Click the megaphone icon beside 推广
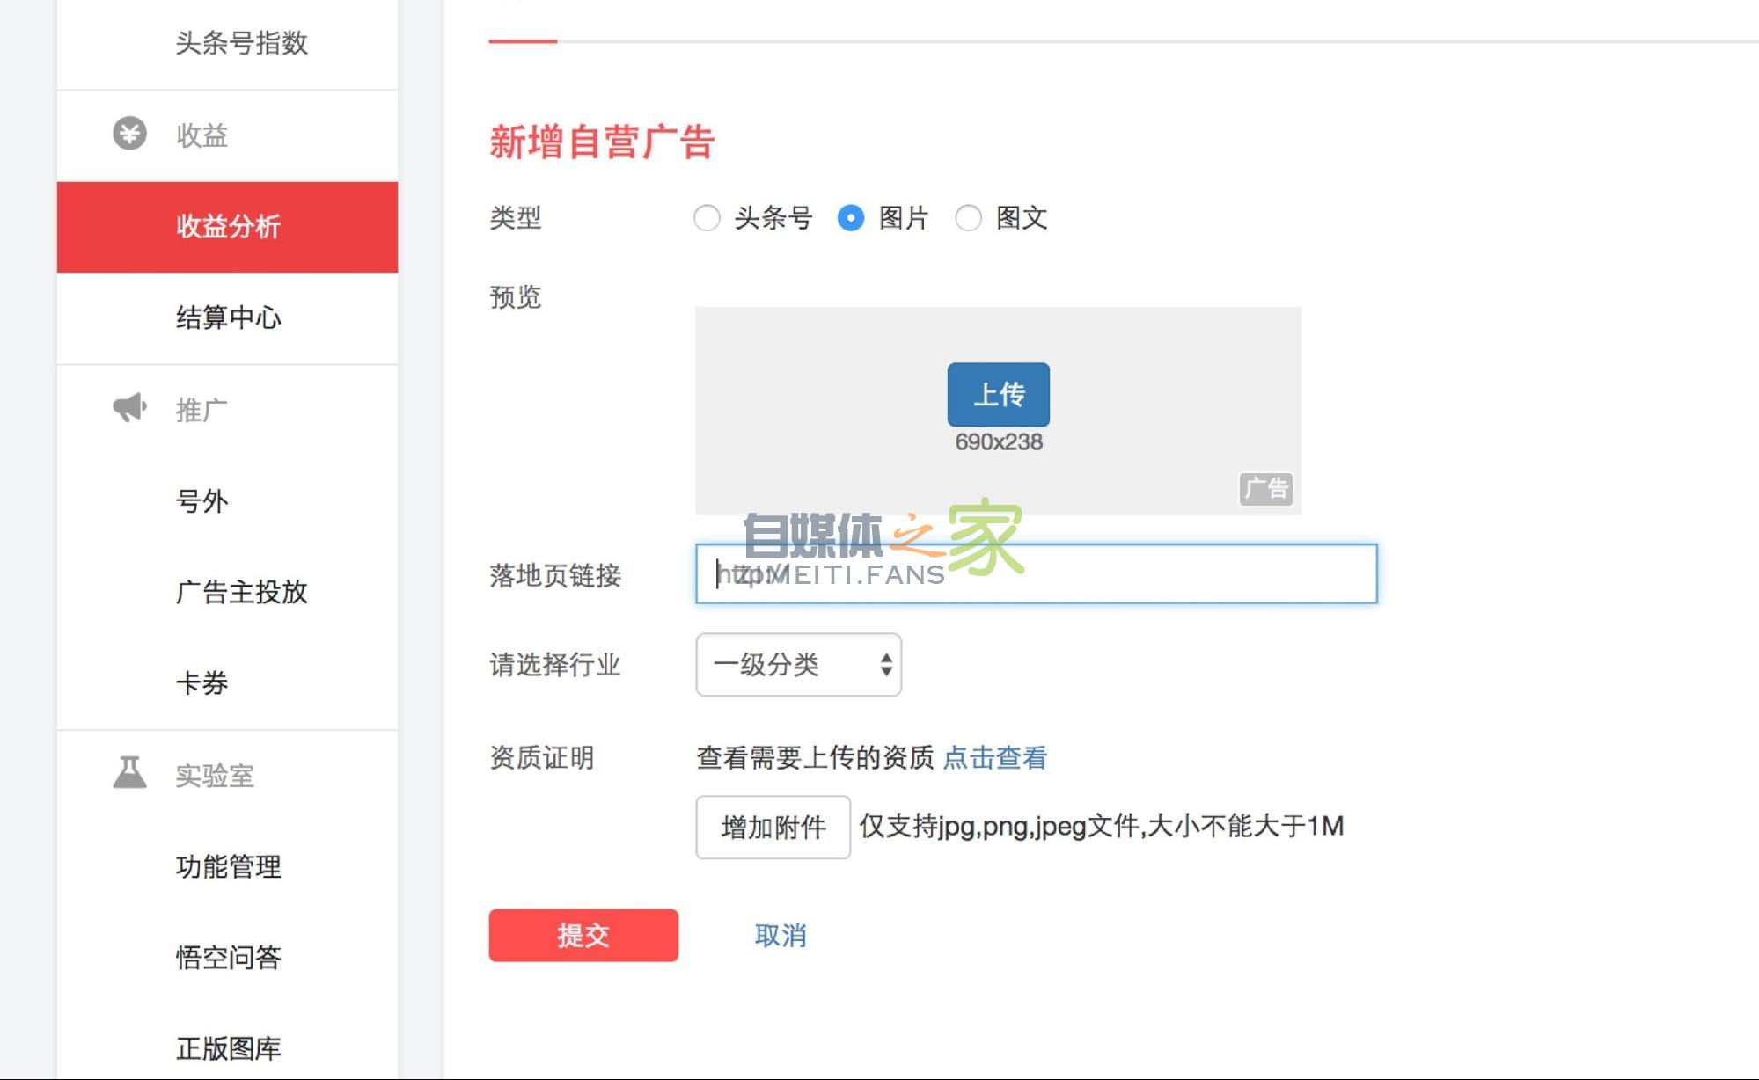1759x1080 pixels. tap(129, 408)
